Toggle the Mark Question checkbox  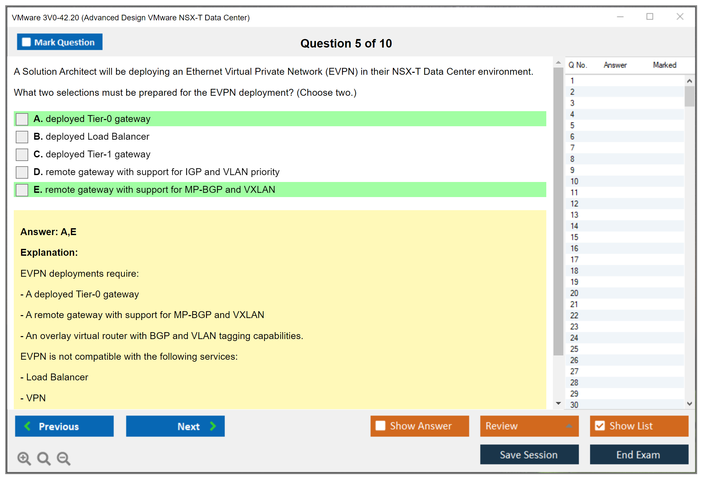(26, 42)
